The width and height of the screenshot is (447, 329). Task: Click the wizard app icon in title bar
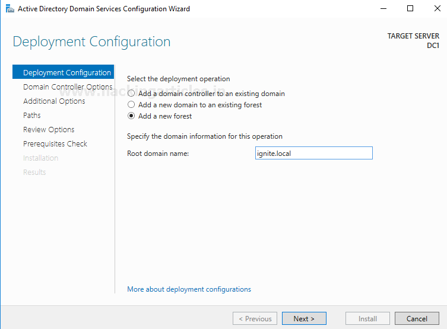pos(9,9)
